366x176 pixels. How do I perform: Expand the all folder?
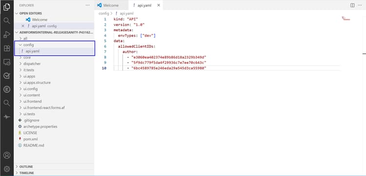54,38
